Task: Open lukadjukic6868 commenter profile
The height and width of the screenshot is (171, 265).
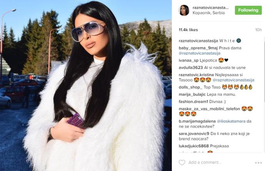Action: tap(194, 146)
